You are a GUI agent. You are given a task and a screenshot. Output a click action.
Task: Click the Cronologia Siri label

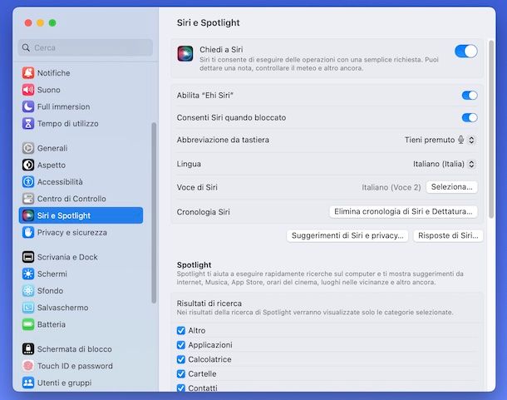coord(203,212)
